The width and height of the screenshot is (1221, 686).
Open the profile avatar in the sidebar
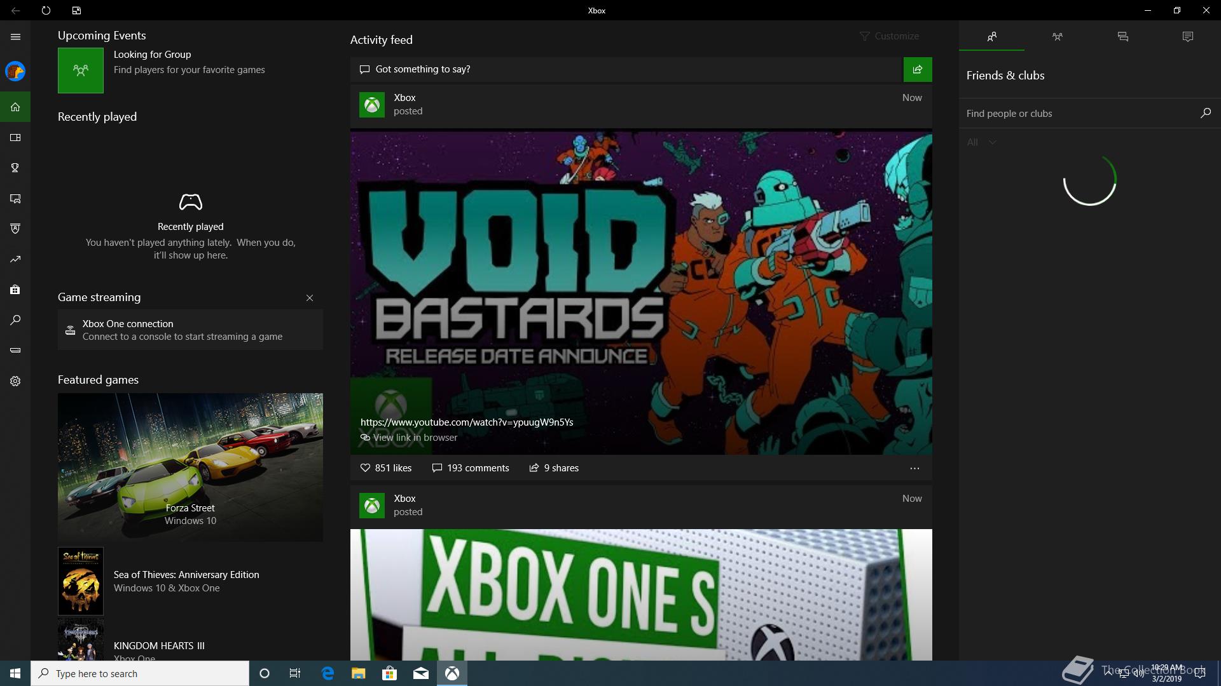click(x=15, y=71)
